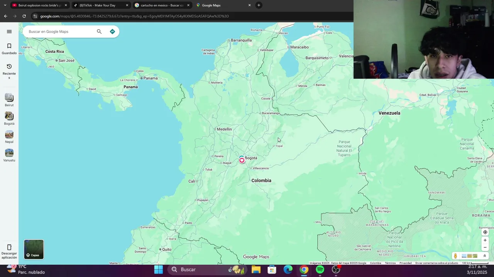Click the Maracaibo city label
The image size is (494, 277).
[299, 47]
